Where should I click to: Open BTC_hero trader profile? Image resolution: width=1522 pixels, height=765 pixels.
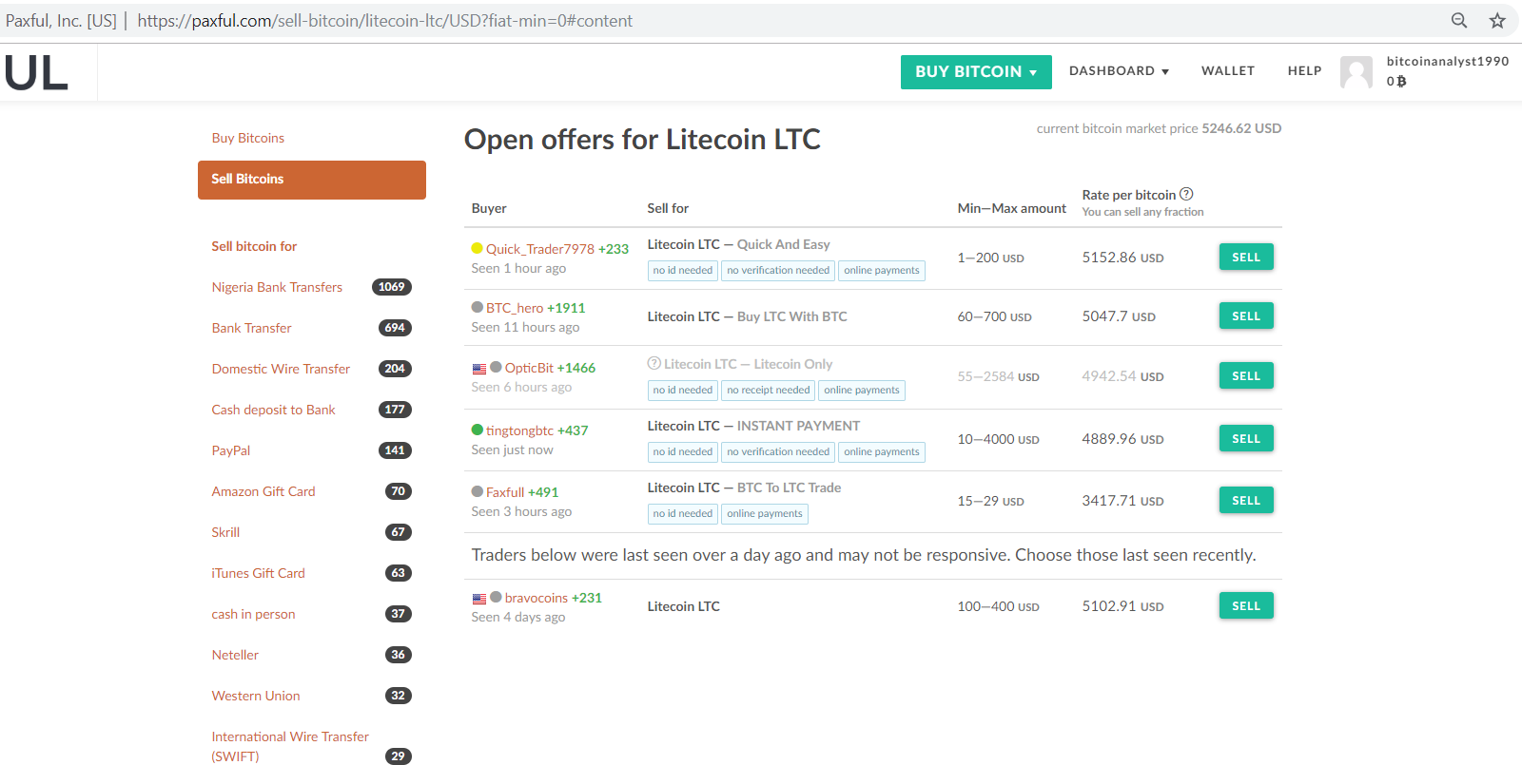click(x=515, y=308)
